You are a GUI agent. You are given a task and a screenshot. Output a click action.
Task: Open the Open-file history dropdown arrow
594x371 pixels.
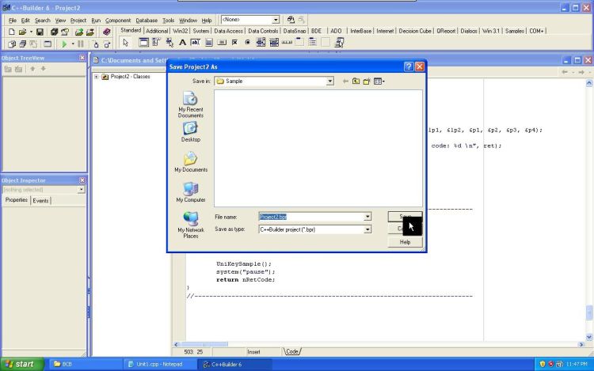coord(31,32)
